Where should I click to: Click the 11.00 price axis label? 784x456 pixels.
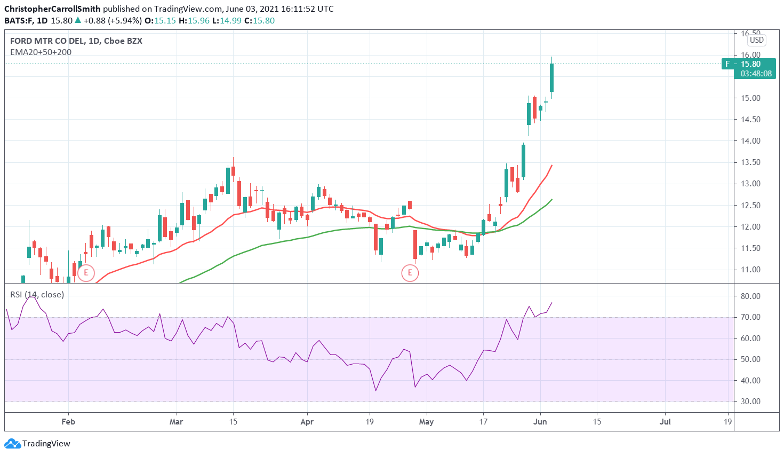tap(750, 270)
